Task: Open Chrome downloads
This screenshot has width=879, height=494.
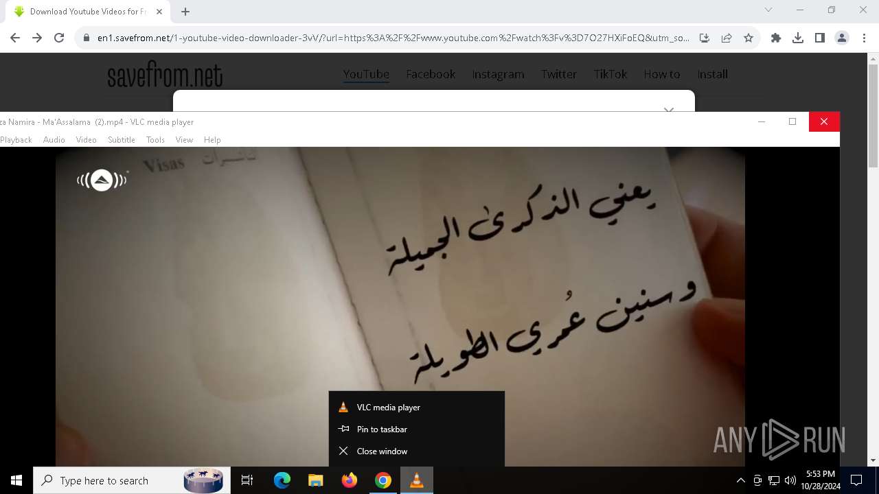Action: click(x=798, y=38)
